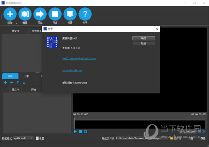Minimize the 影音转霸2022 main window
The width and height of the screenshot is (209, 147).
coord(185,3)
